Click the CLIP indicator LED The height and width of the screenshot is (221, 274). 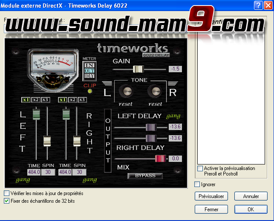[x=90, y=91]
